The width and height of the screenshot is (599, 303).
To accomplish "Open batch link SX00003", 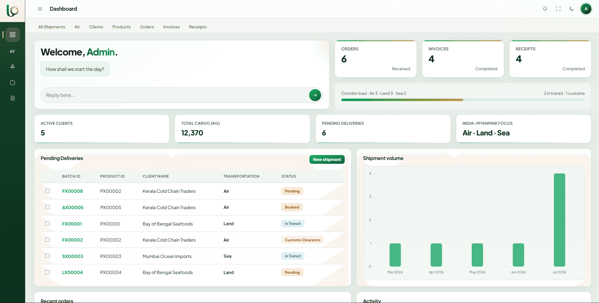I will pyautogui.click(x=72, y=256).
